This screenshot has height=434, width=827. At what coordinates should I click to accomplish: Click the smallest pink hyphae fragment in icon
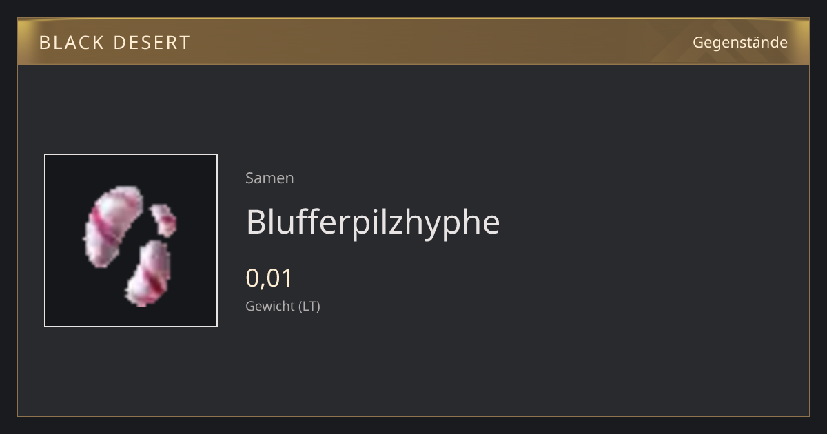(164, 219)
